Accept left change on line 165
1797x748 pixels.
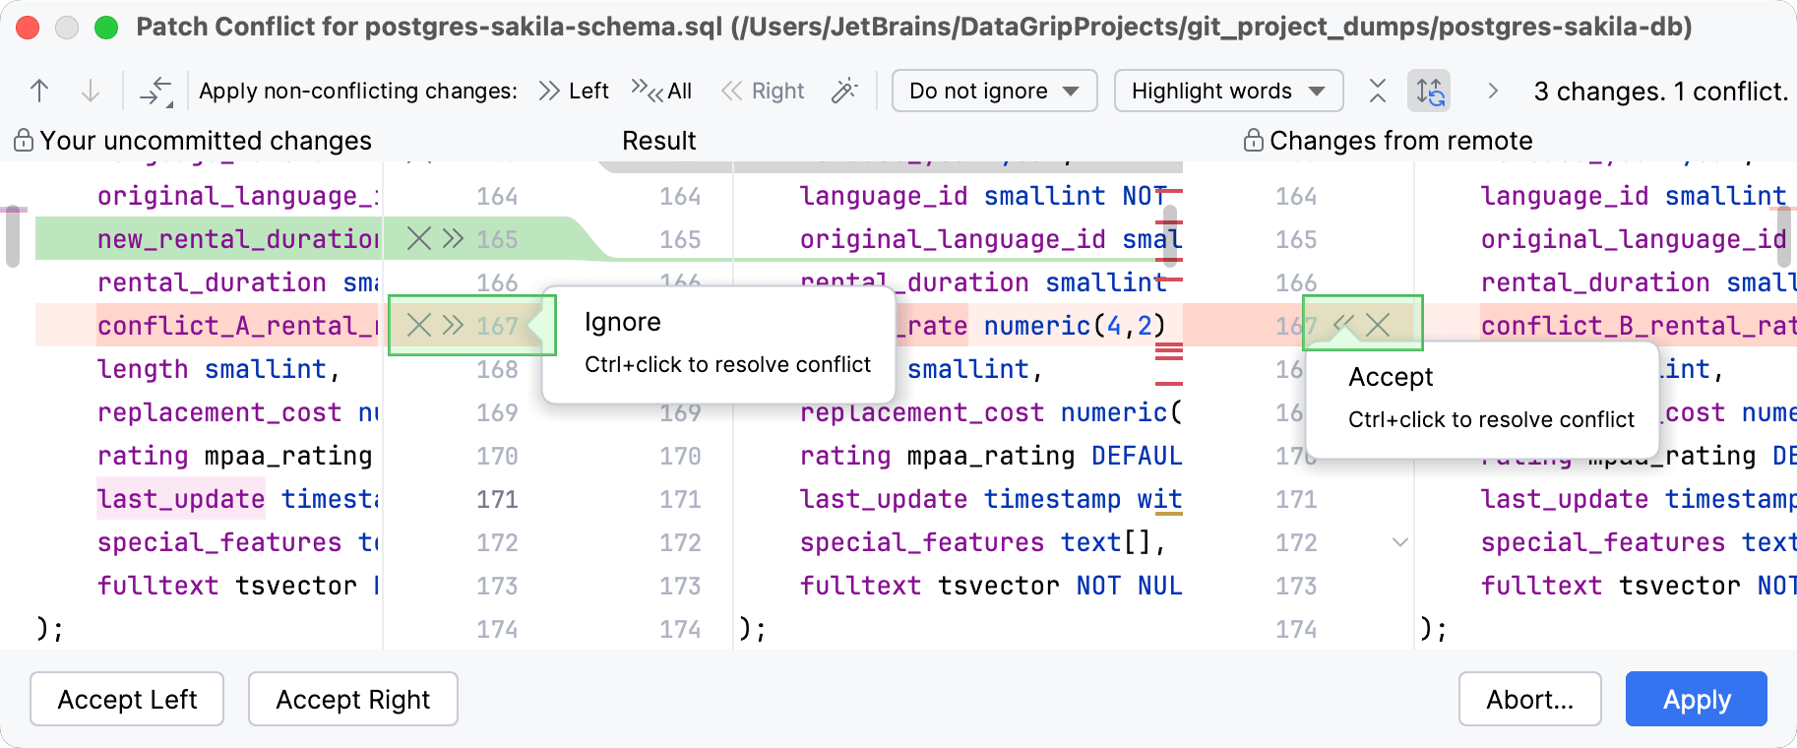tap(453, 239)
